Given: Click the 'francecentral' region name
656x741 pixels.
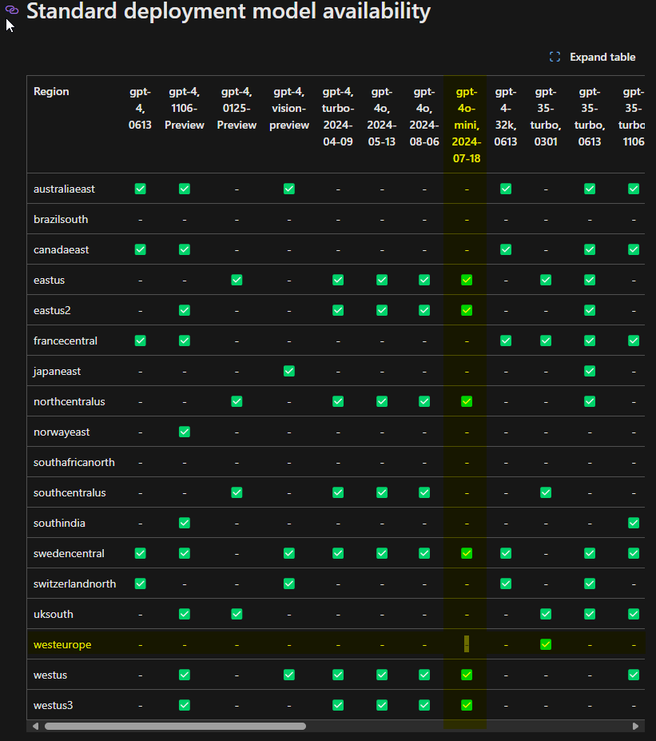Looking at the screenshot, I should click(66, 341).
